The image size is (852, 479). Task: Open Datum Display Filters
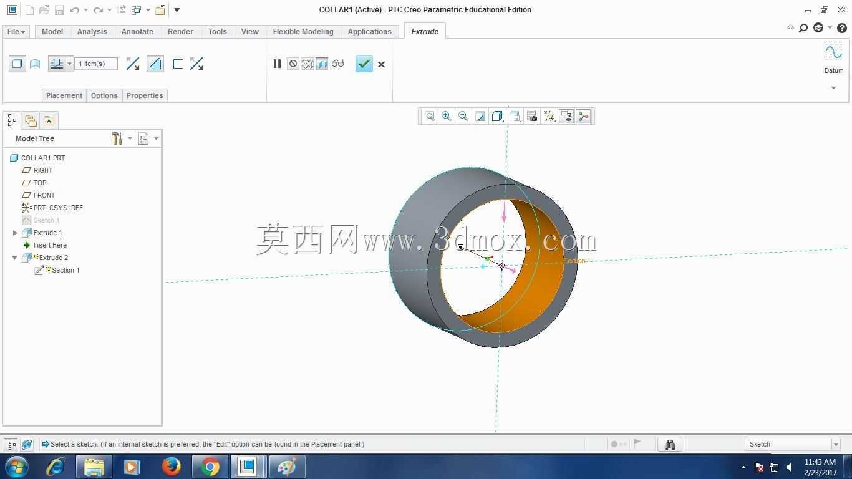[549, 116]
